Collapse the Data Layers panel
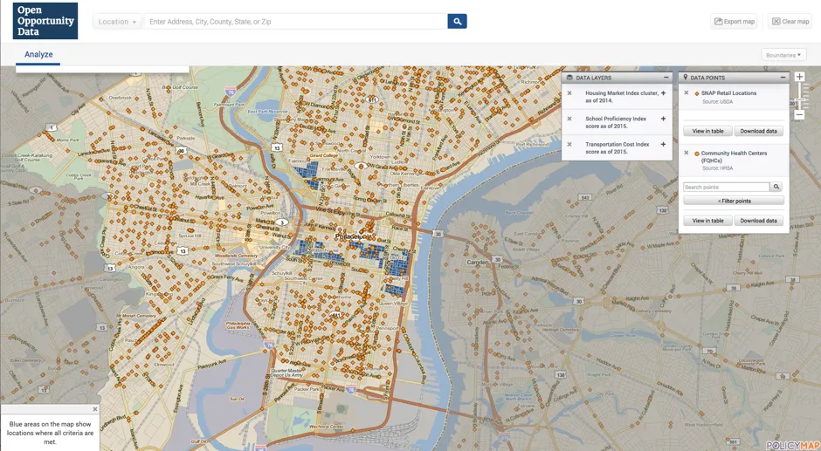Viewport: 821px width, 451px height. click(666, 78)
